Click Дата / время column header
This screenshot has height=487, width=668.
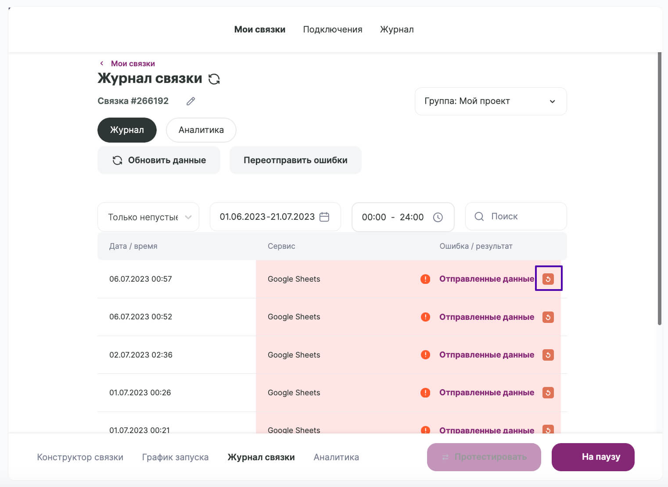point(133,246)
